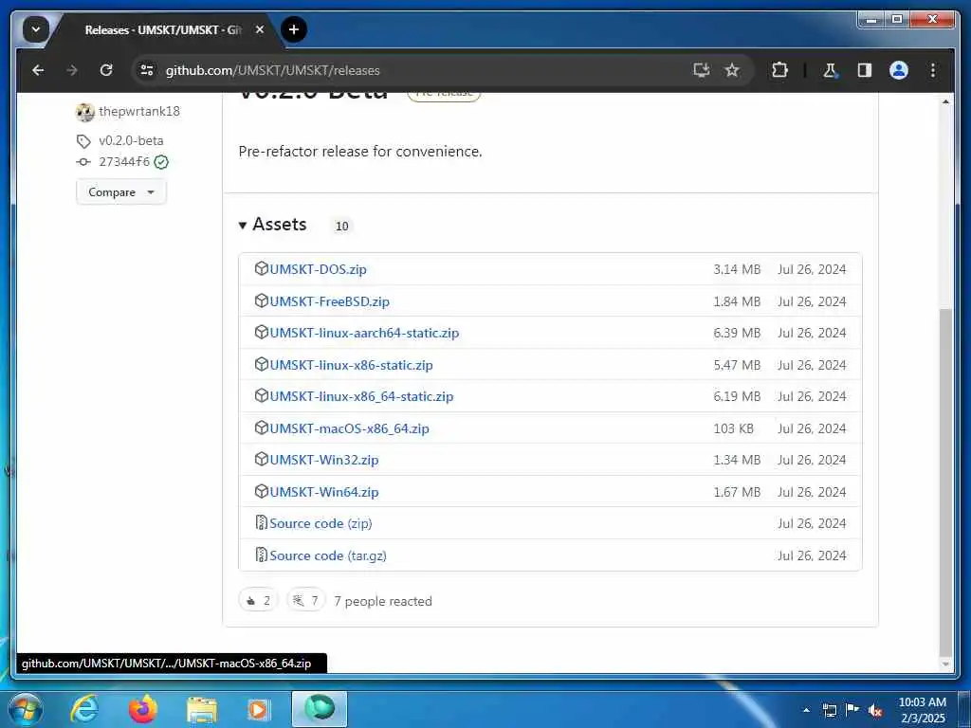Go back to the previous page
This screenshot has height=728, width=971.
pos(38,70)
